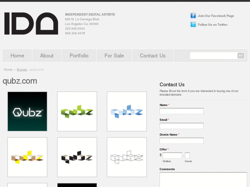Open the blue qubz logo thumbnail
Image resolution: width=250 pixels, height=187 pixels.
coord(127,112)
